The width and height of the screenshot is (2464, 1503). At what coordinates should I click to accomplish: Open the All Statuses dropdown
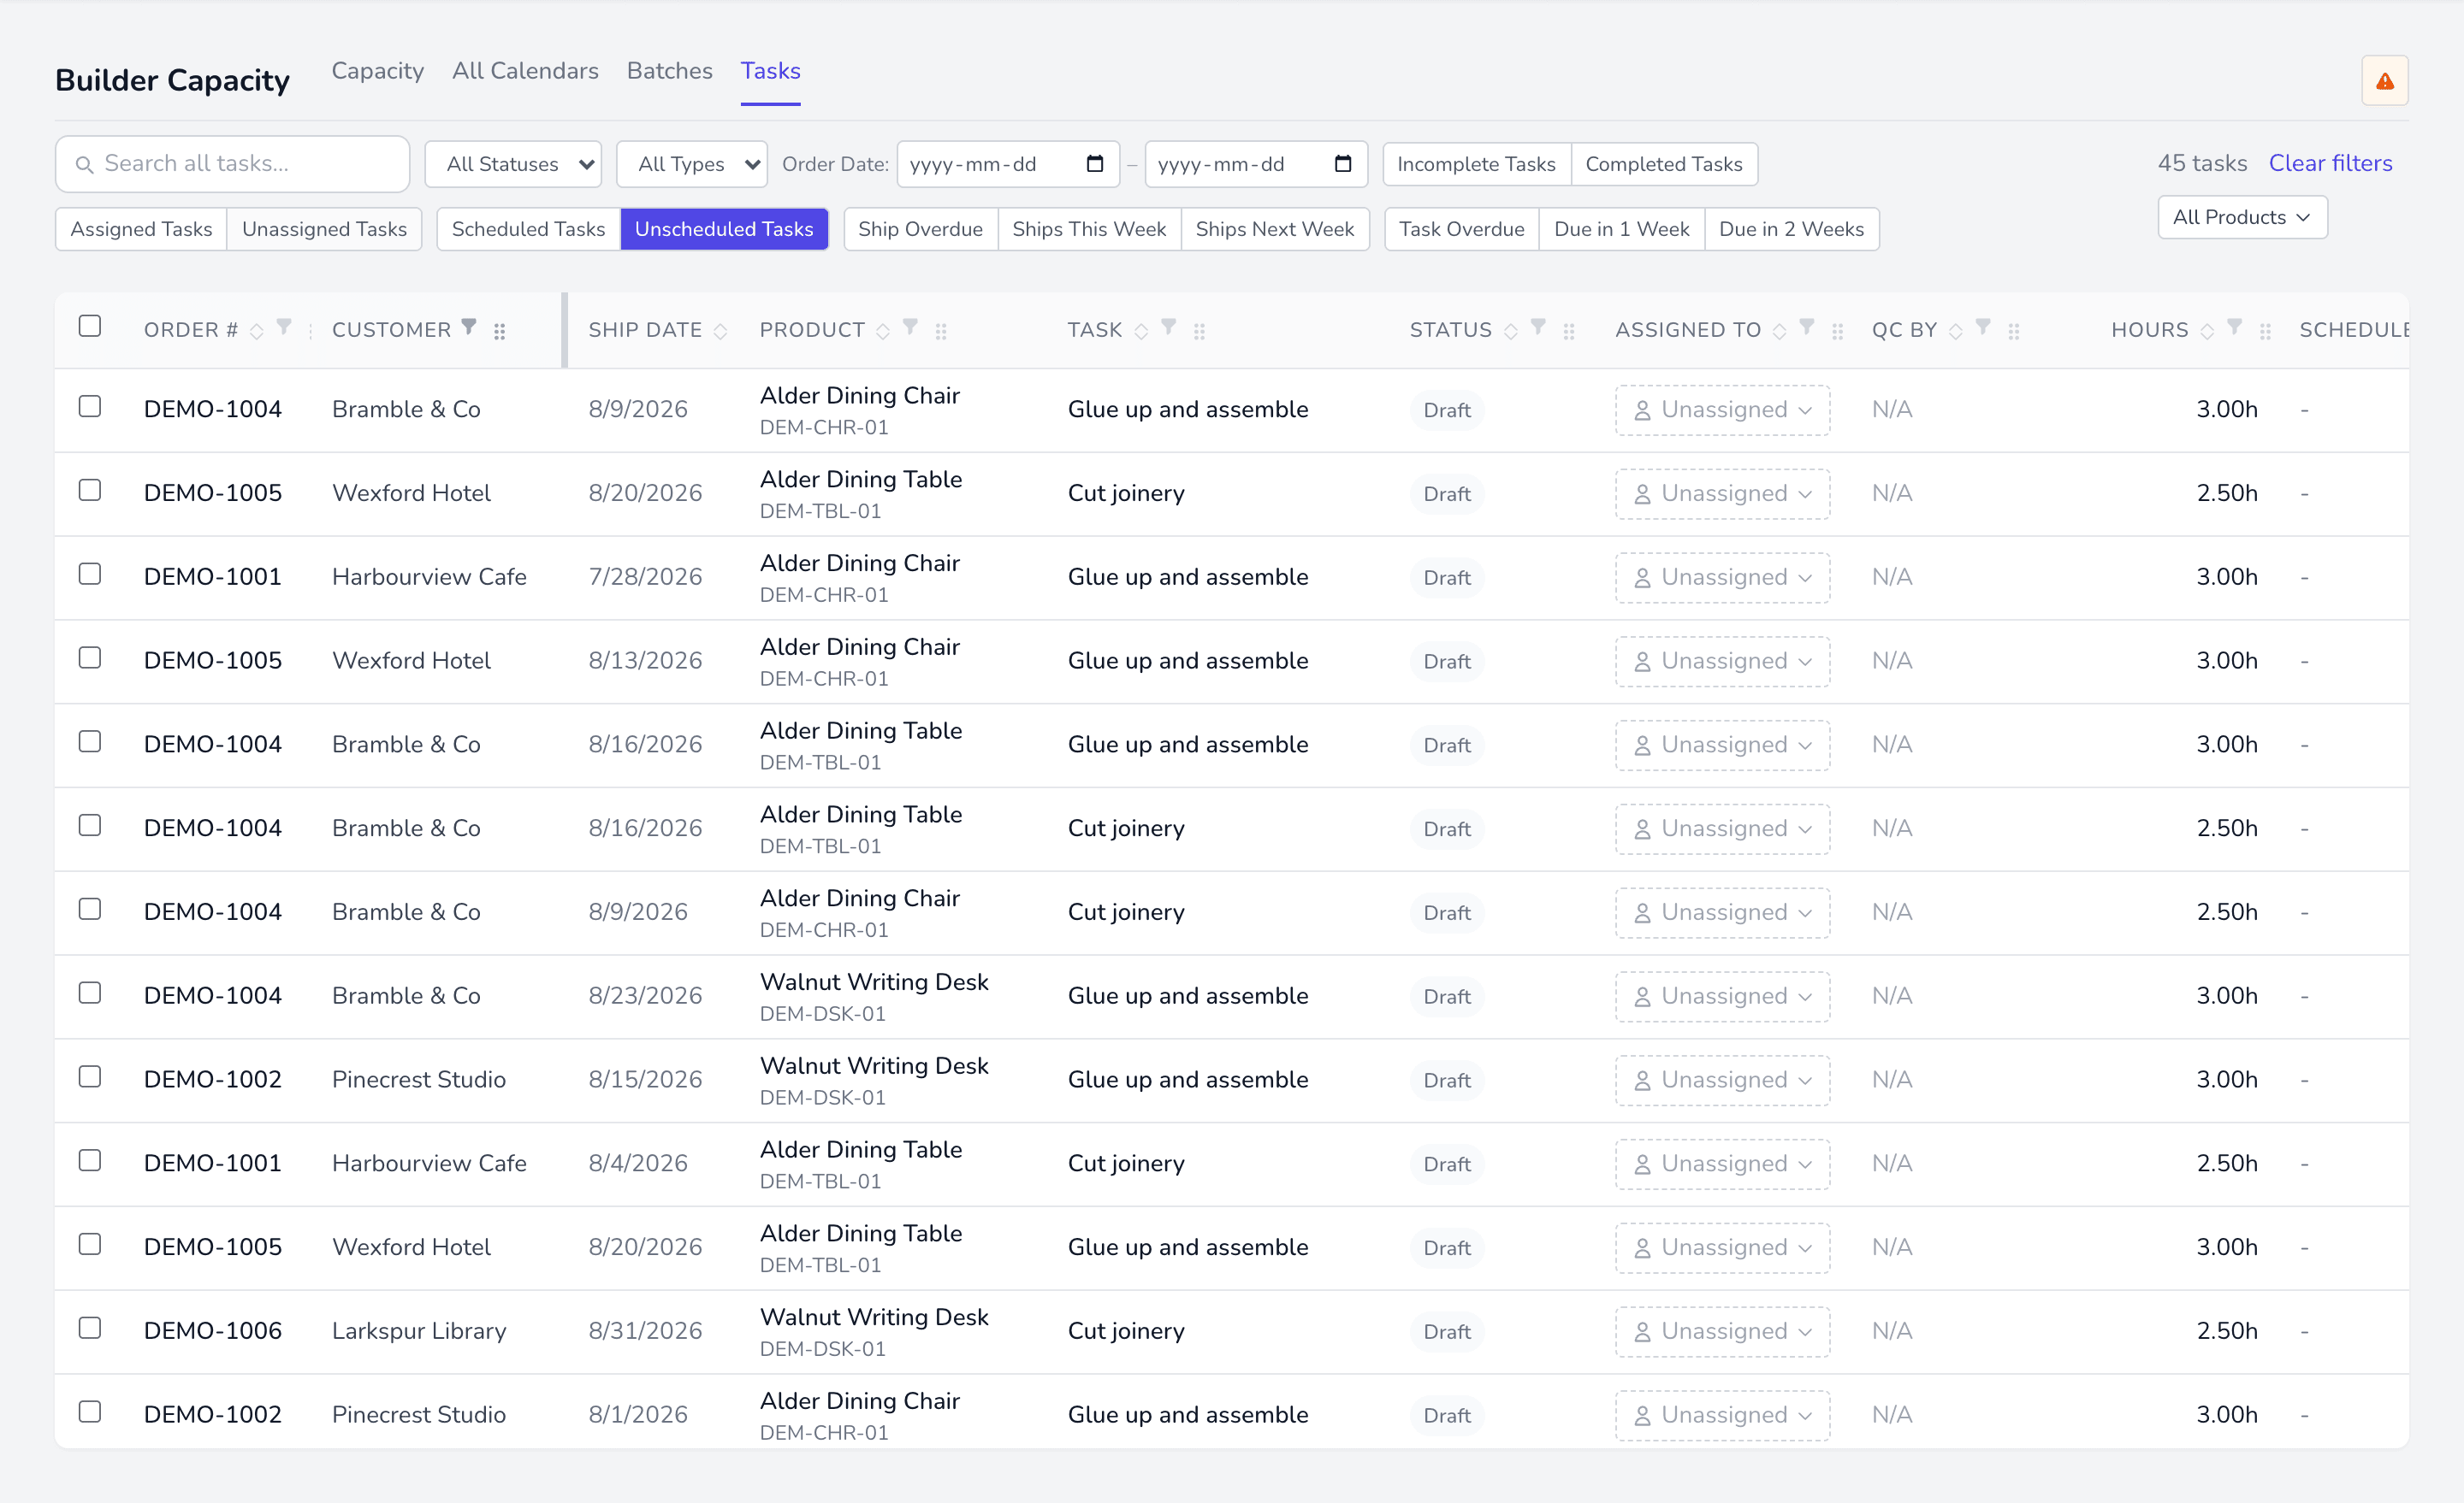click(513, 164)
